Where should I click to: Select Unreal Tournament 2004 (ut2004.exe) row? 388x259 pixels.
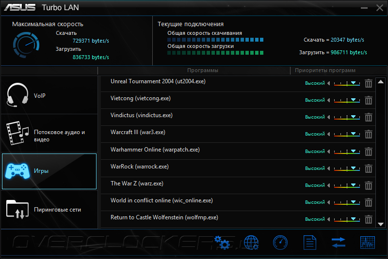point(238,83)
